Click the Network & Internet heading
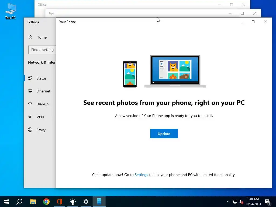The height and width of the screenshot is (207, 276). point(42,62)
